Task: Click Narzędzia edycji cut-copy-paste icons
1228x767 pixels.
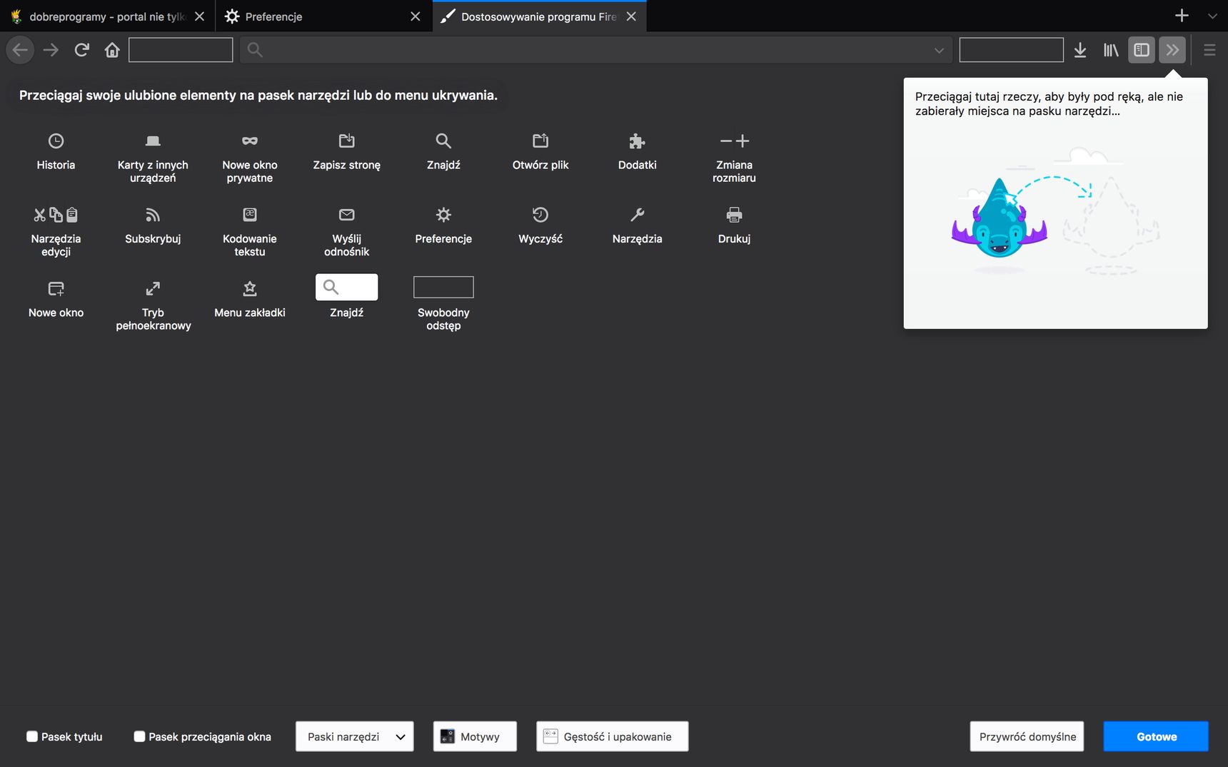Action: 56,215
